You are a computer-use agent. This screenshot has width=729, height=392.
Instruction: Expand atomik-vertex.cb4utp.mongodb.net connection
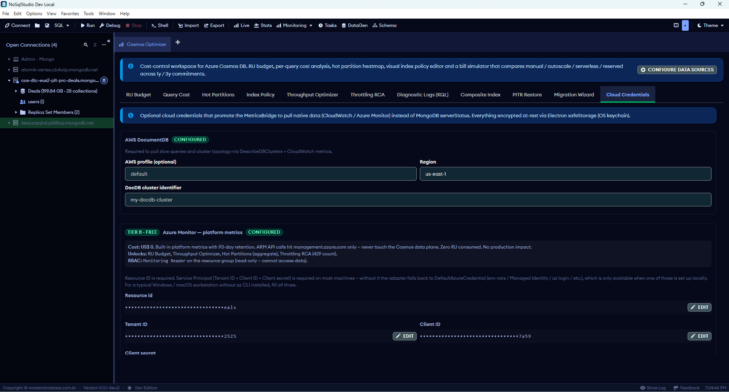[x=9, y=70]
